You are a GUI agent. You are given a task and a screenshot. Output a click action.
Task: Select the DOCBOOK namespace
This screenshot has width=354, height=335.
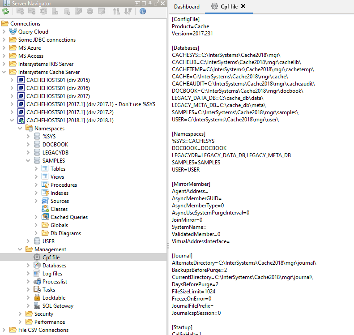tap(54, 145)
